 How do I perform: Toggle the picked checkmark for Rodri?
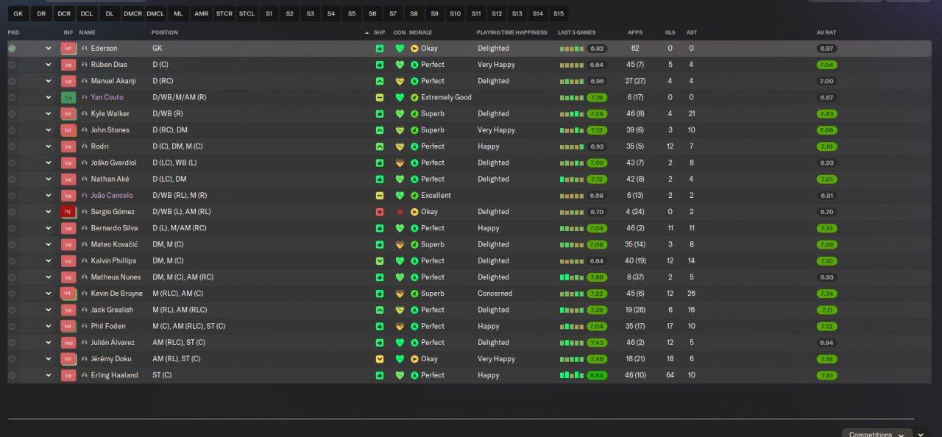12,146
